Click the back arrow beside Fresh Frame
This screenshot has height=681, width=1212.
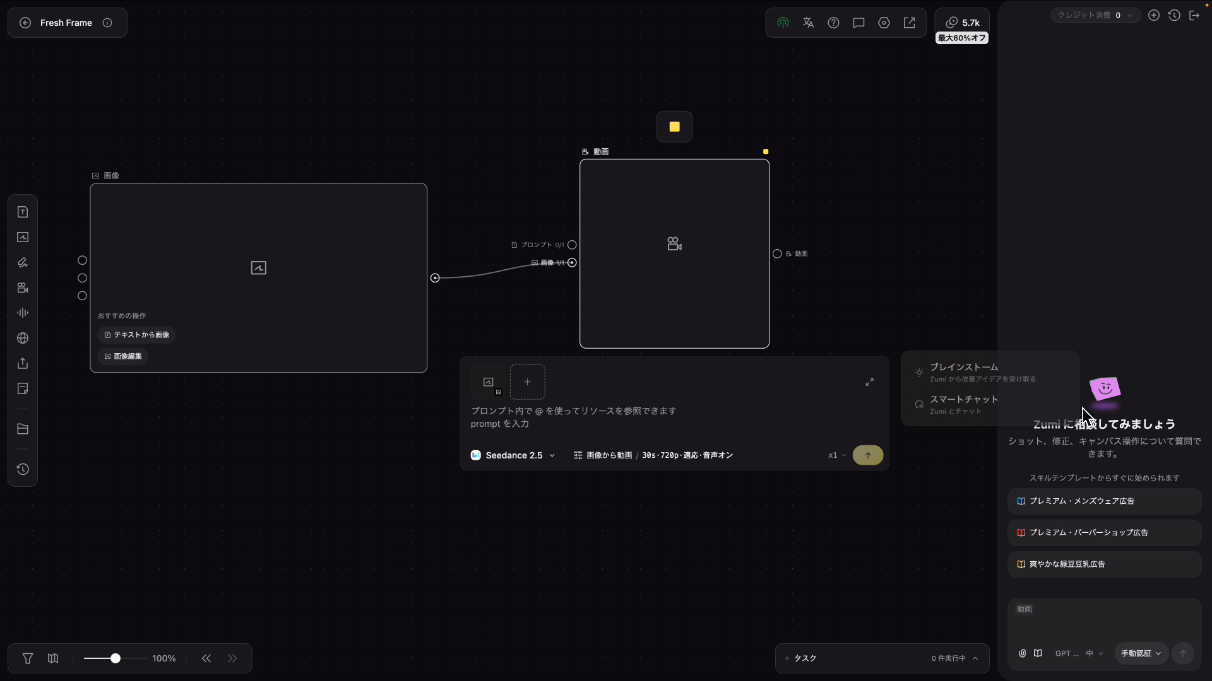25,23
